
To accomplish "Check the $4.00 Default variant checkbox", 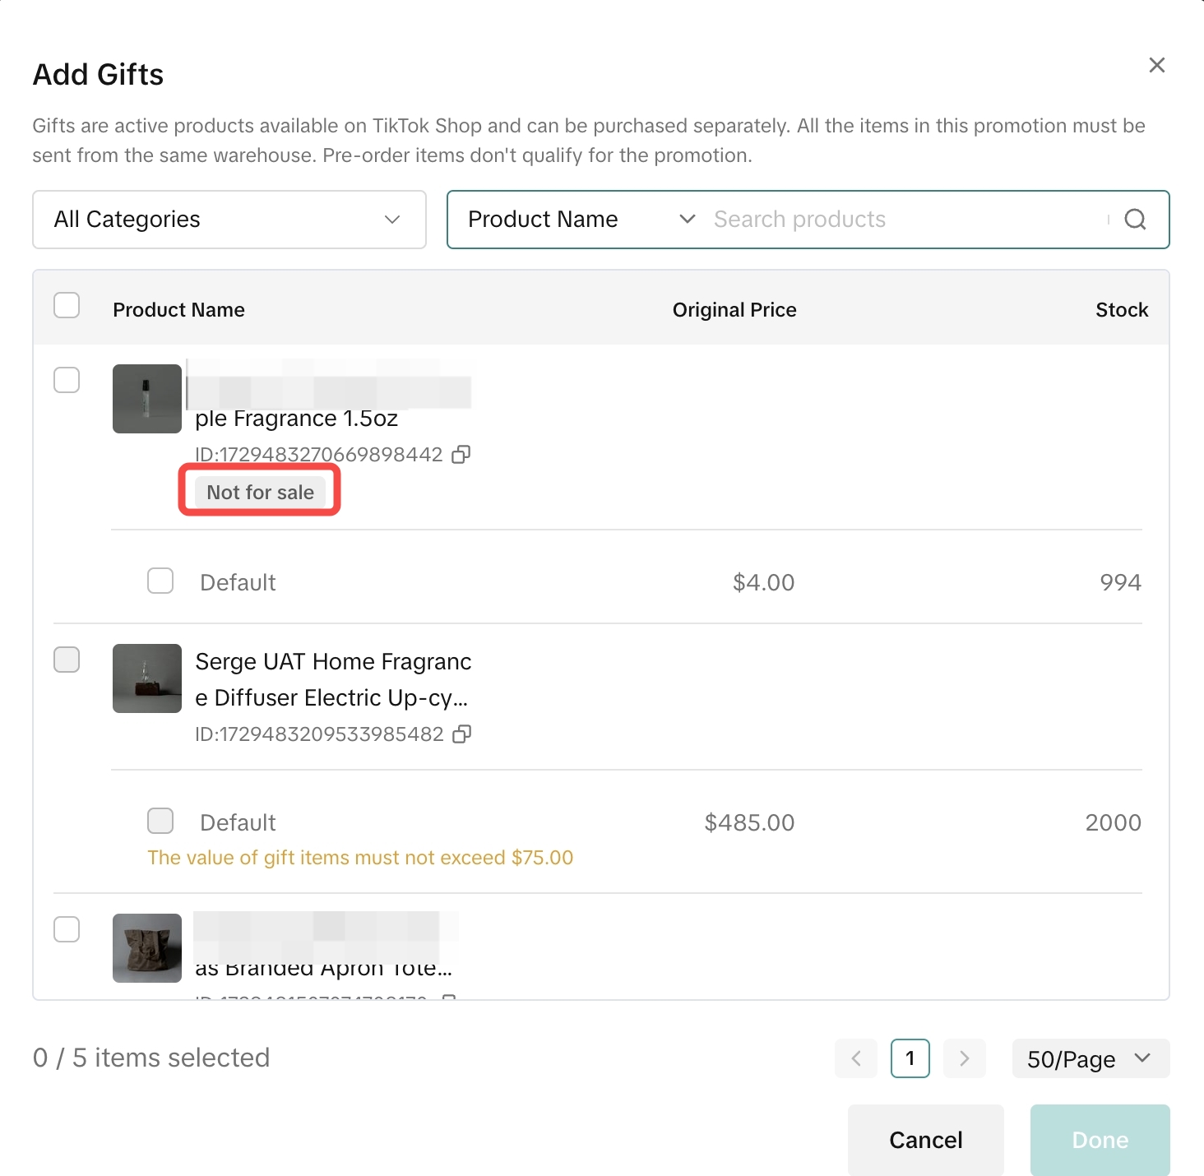I will point(160,581).
